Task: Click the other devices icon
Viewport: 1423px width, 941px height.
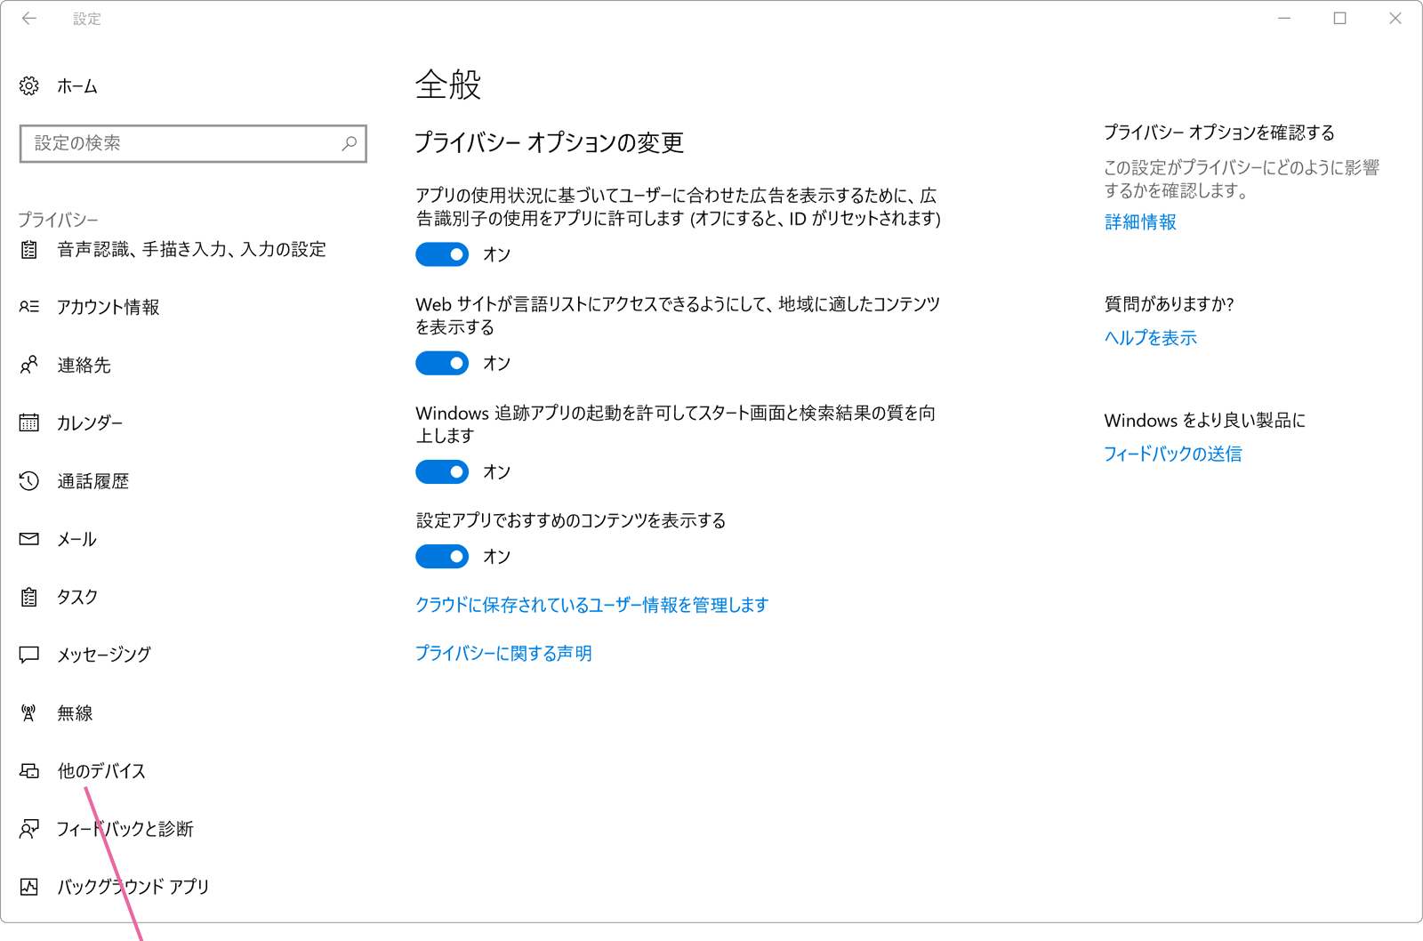Action: point(29,771)
